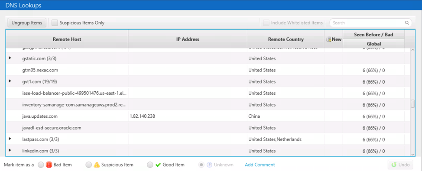The height and width of the screenshot is (171, 422).
Task: Click the scrollbar up arrow
Action: click(x=413, y=51)
